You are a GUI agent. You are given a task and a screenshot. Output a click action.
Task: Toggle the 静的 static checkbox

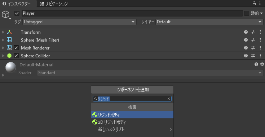pos(247,13)
